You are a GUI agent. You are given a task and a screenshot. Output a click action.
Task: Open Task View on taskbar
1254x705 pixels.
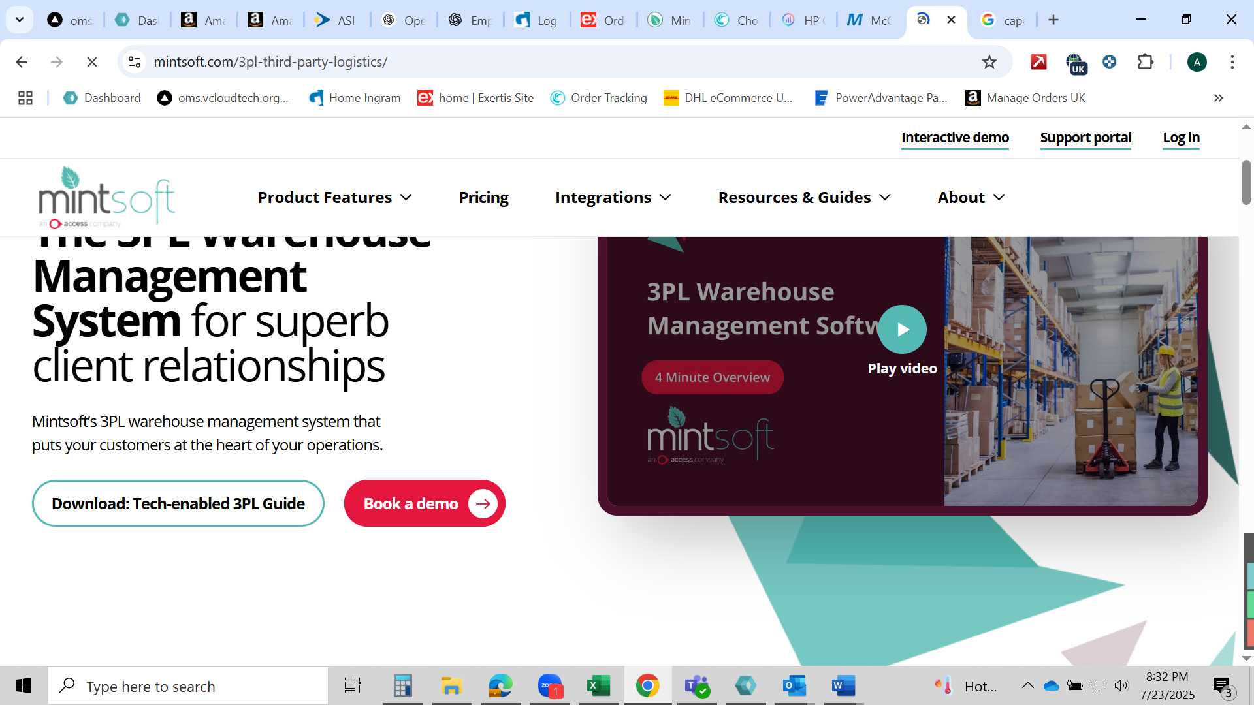pos(353,686)
